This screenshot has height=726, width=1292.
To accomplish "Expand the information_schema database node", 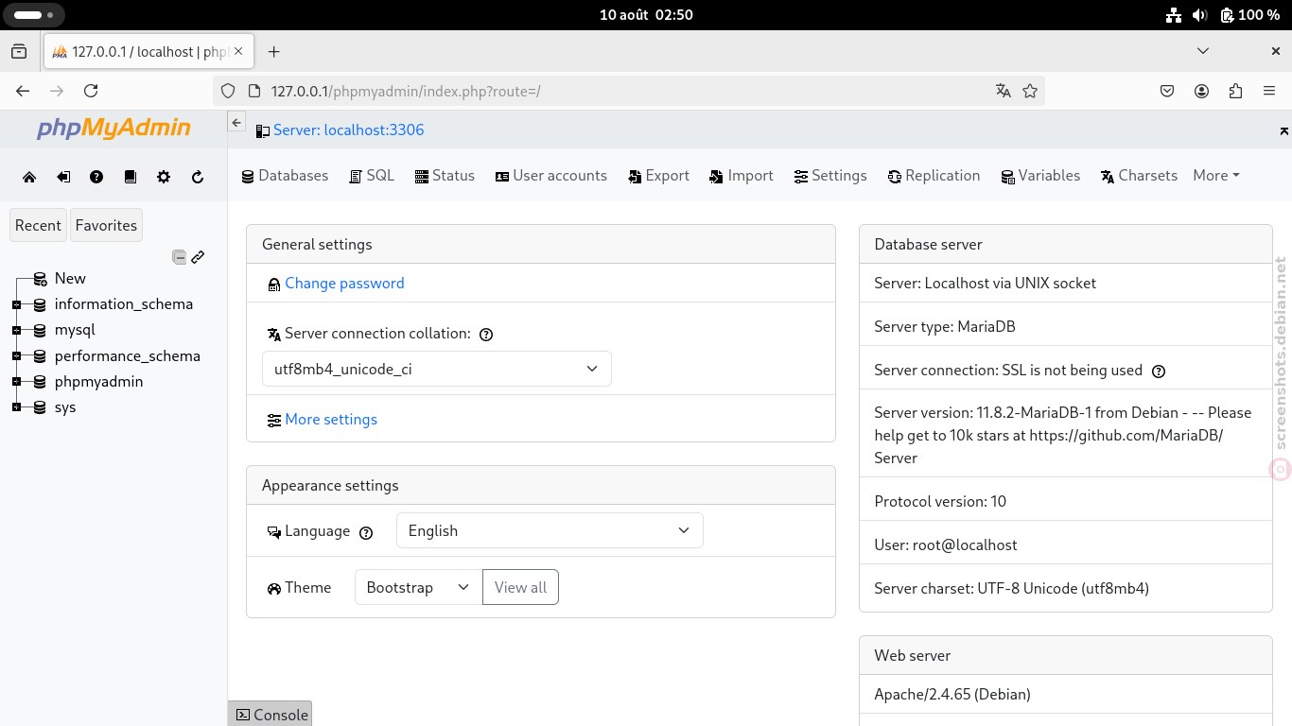I will point(16,304).
